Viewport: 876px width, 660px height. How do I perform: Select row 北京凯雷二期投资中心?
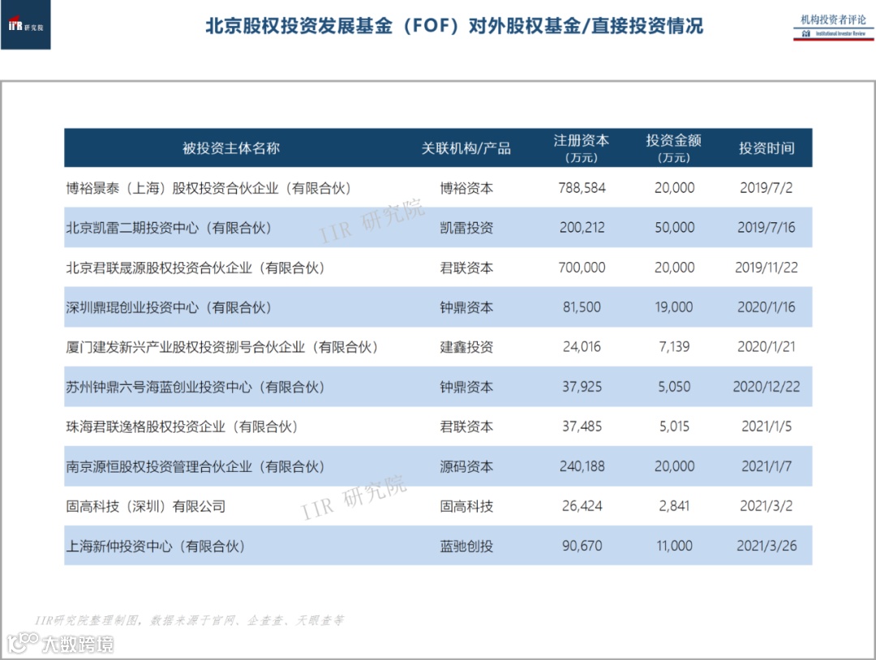click(x=438, y=227)
